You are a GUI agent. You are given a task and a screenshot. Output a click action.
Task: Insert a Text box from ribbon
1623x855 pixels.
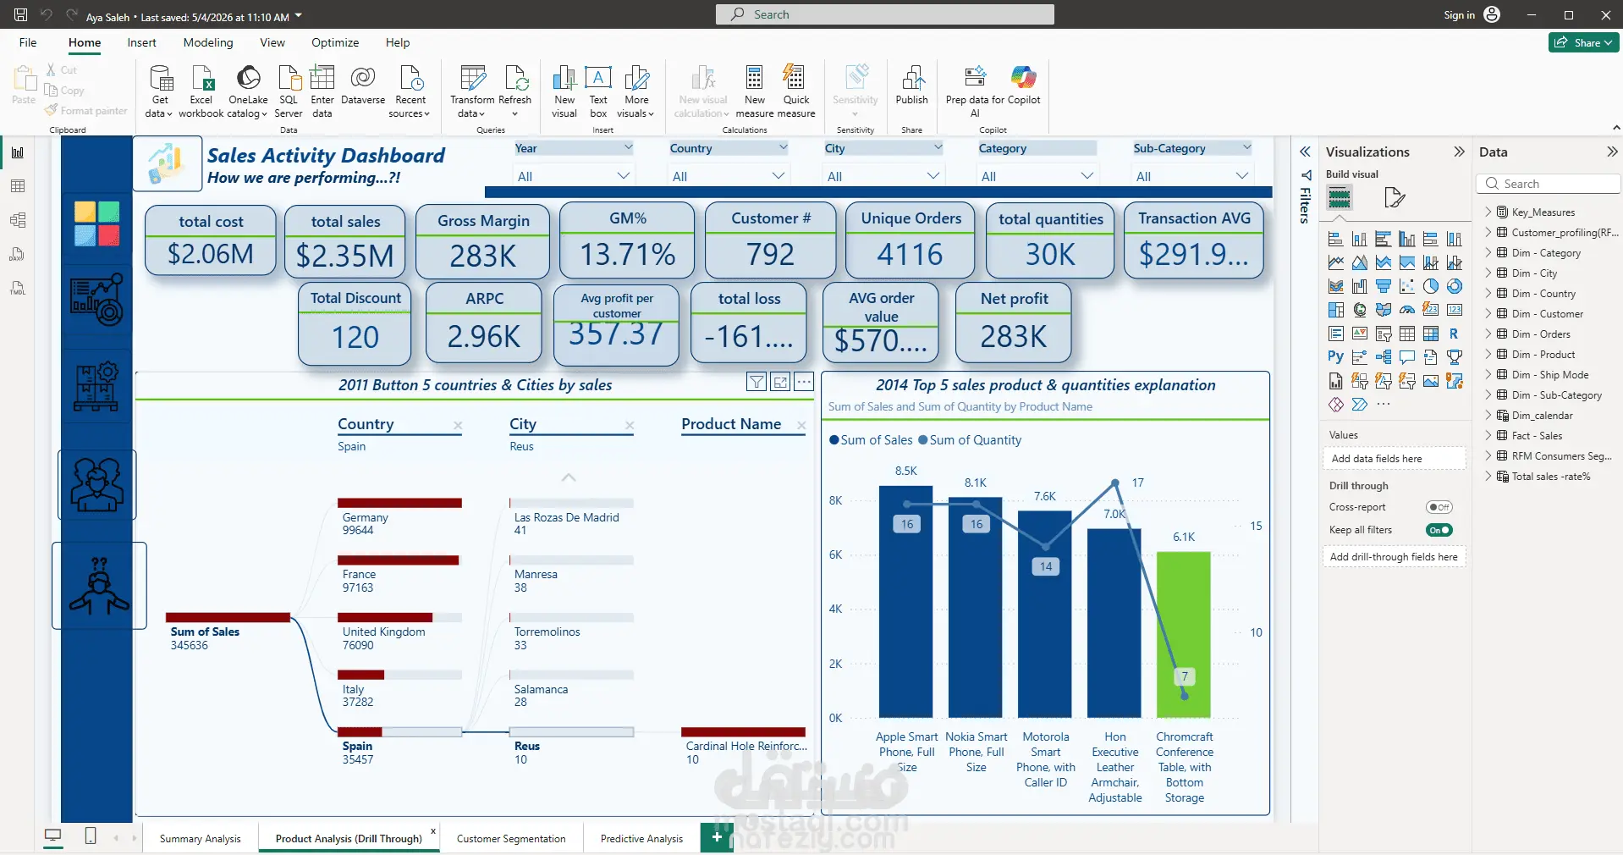pyautogui.click(x=598, y=90)
